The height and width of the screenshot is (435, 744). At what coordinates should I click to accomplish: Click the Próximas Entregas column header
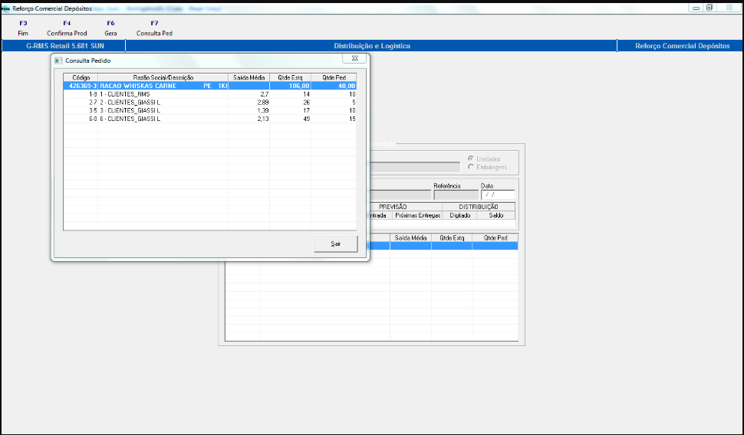click(x=417, y=215)
